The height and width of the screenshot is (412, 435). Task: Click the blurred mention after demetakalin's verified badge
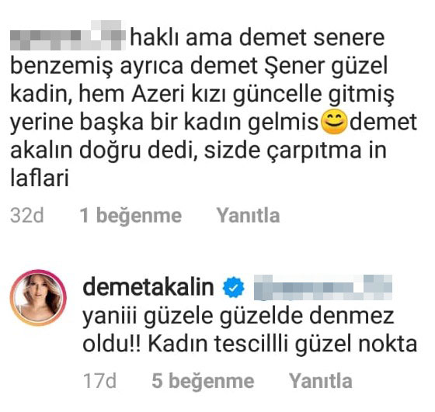click(x=323, y=287)
